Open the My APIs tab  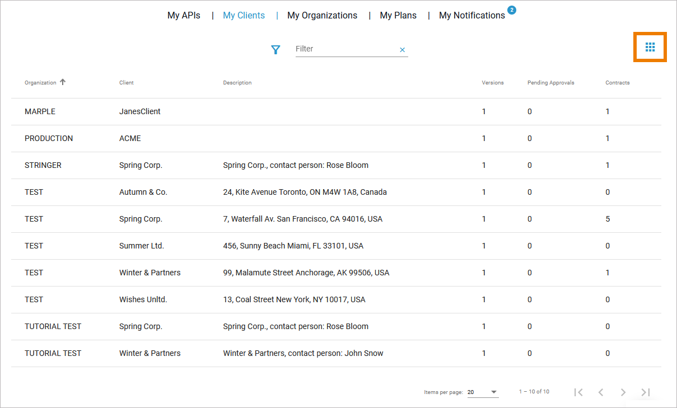click(x=184, y=16)
